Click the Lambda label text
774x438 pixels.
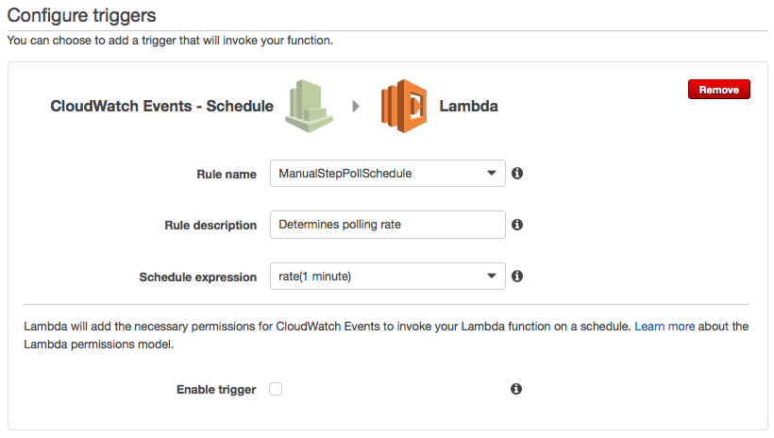pyautogui.click(x=468, y=106)
